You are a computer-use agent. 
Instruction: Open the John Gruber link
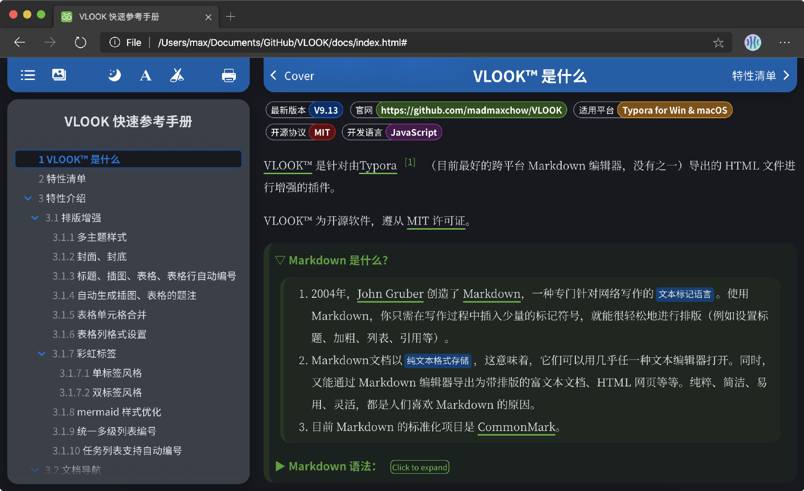(x=390, y=294)
